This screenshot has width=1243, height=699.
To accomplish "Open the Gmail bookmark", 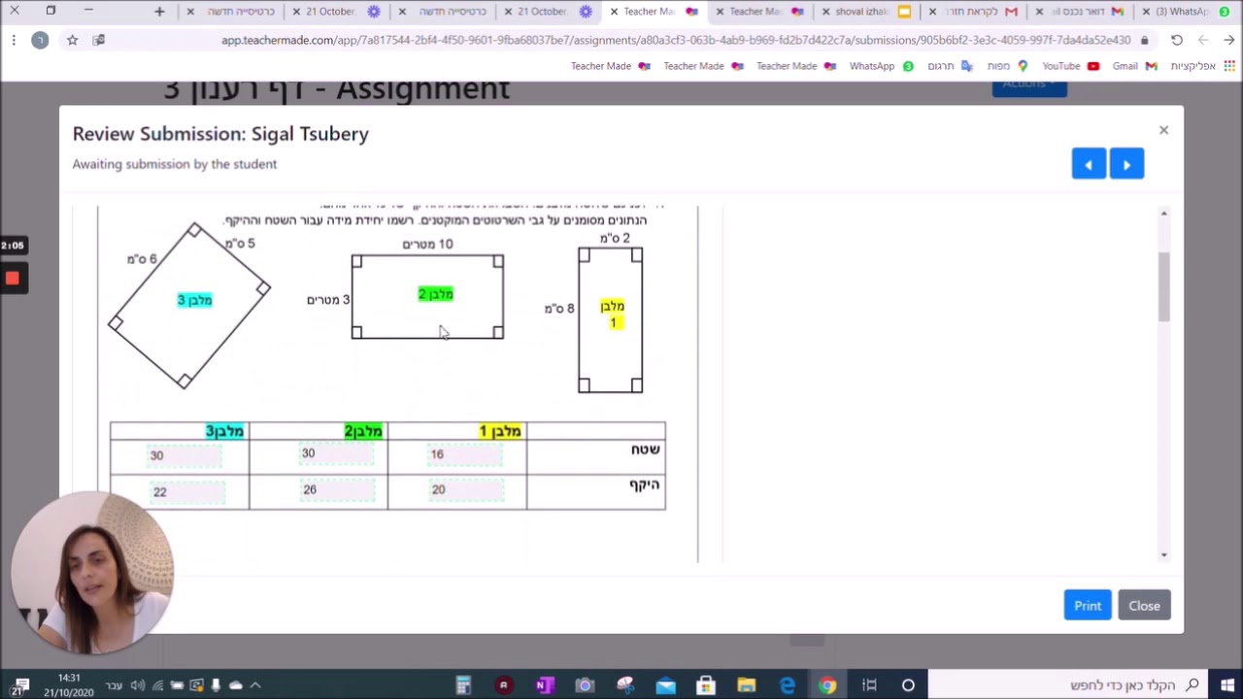I will 1134,66.
